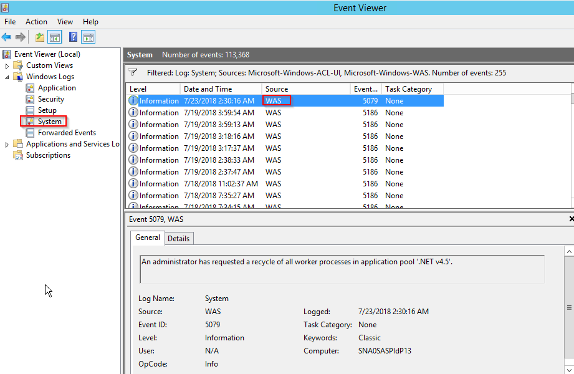
Task: Click the 'Number of events: 113,368' header text
Action: click(x=206, y=55)
